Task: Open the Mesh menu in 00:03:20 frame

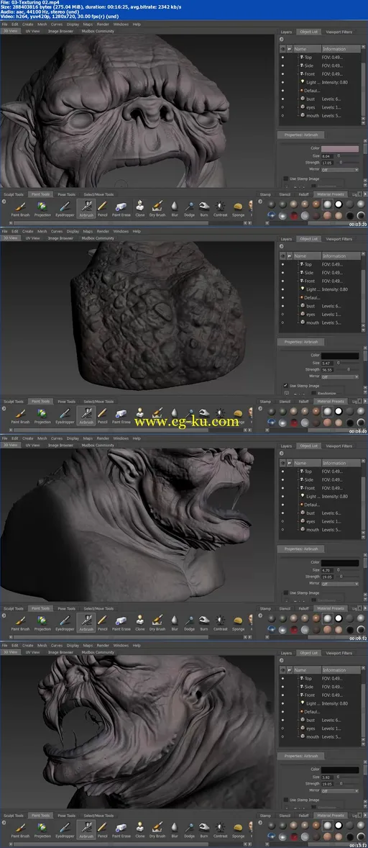Action: pyautogui.click(x=42, y=24)
